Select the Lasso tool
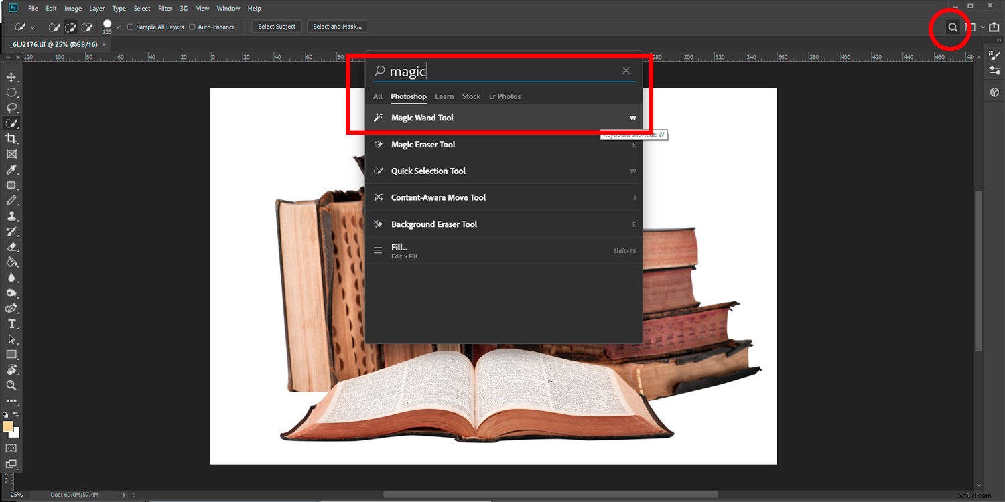 (11, 108)
